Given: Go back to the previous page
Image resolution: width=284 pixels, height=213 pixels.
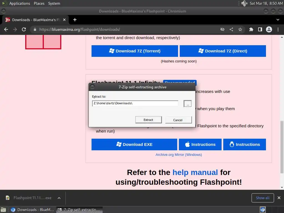Looking at the screenshot, I should [x=6, y=29].
